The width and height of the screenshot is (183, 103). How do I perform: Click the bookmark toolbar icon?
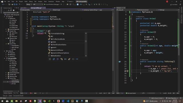click(x=99, y=5)
